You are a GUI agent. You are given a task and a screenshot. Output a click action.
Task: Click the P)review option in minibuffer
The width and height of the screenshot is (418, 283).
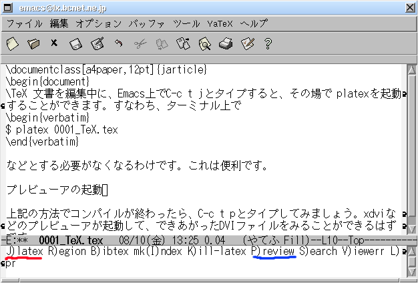tap(273, 251)
